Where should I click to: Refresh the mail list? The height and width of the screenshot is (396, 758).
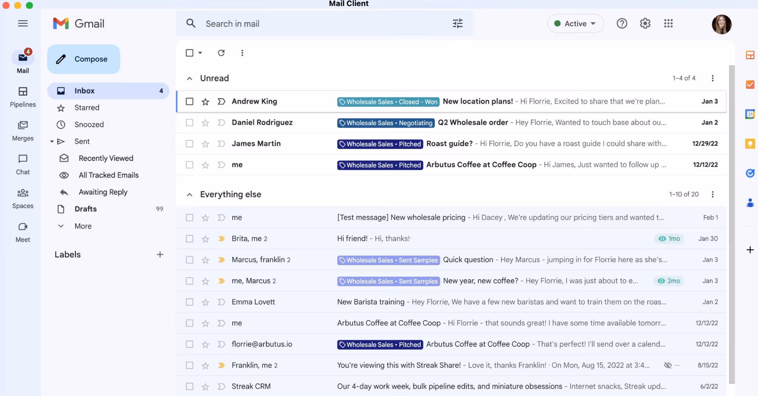pos(221,53)
